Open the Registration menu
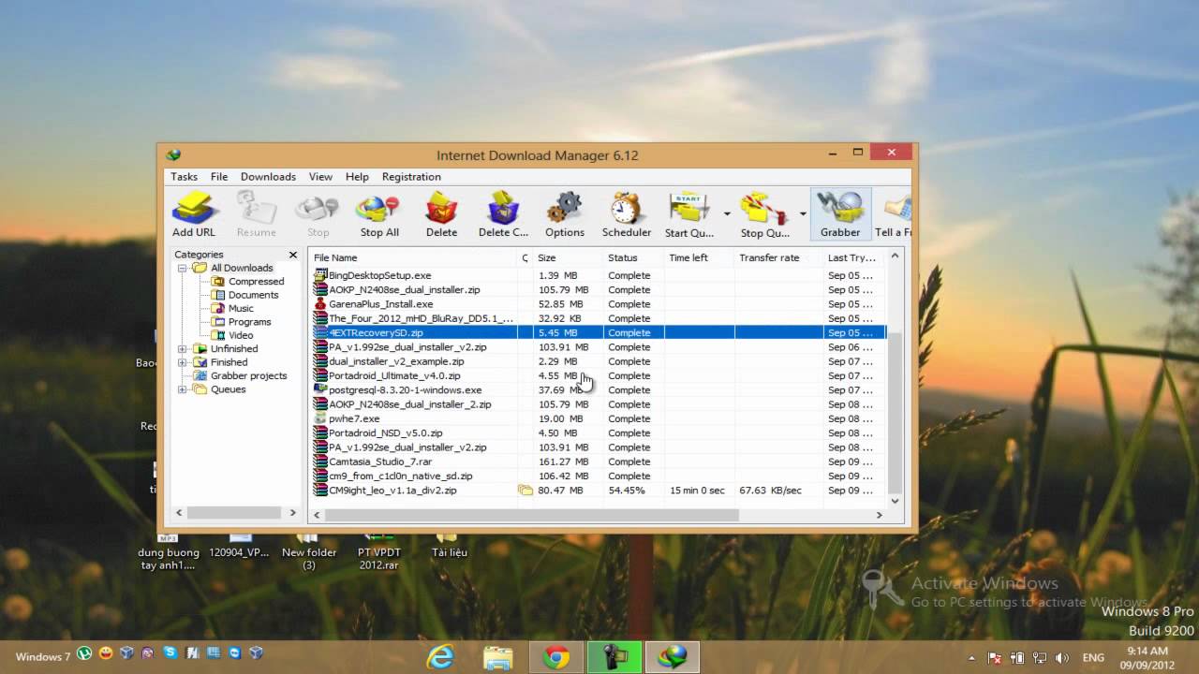Screen dimensions: 1199x674 (411, 176)
